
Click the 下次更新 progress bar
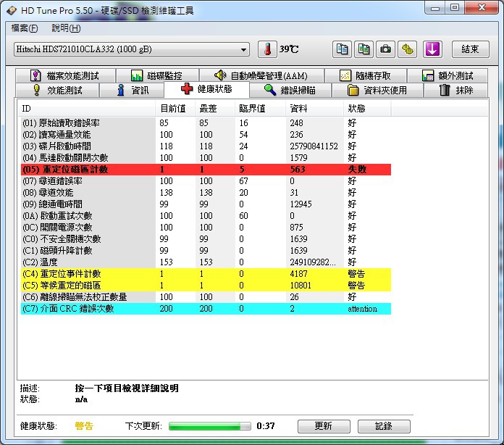click(x=209, y=426)
